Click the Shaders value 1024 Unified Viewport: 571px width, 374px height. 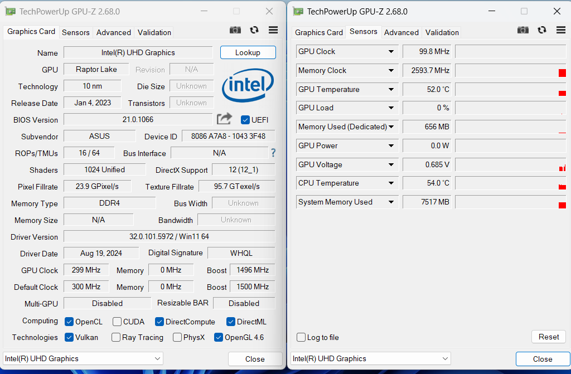click(x=104, y=169)
